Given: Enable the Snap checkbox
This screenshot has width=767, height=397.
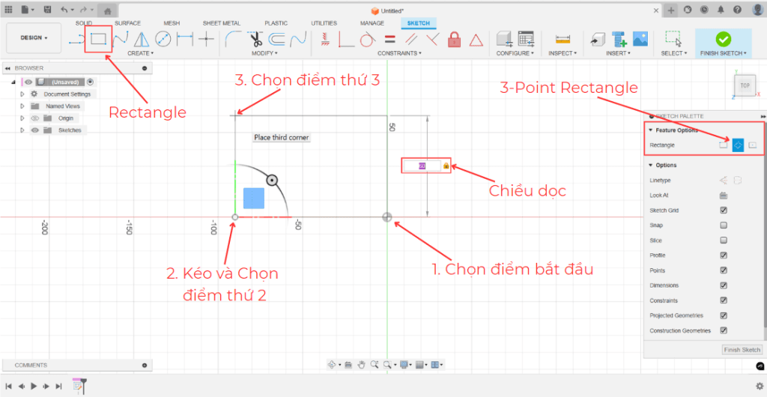Looking at the screenshot, I should click(x=724, y=225).
